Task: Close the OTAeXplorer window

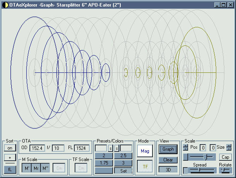Action: 231,5
